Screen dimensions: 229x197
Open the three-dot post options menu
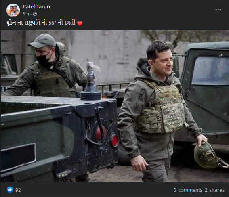point(218,10)
